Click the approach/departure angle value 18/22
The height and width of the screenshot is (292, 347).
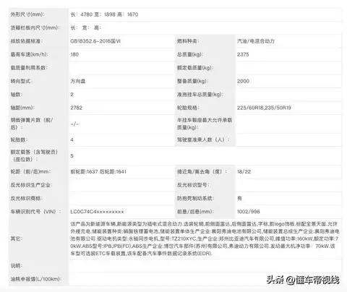pyautogui.click(x=244, y=172)
